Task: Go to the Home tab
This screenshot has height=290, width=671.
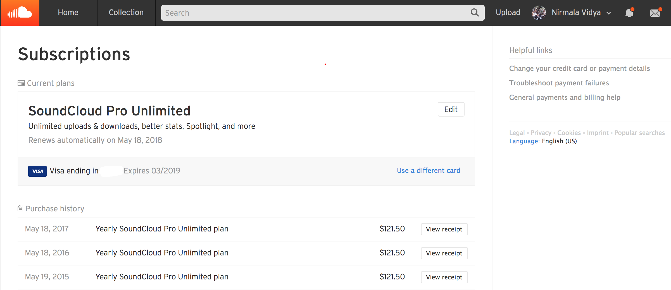Action: coord(68,13)
